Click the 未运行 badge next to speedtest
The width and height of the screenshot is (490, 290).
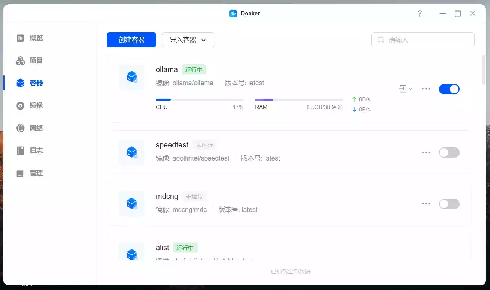coord(204,145)
